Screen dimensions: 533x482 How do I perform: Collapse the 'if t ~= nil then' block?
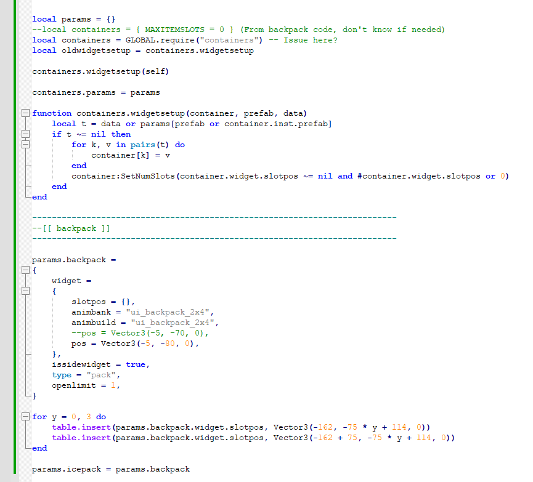coord(24,134)
